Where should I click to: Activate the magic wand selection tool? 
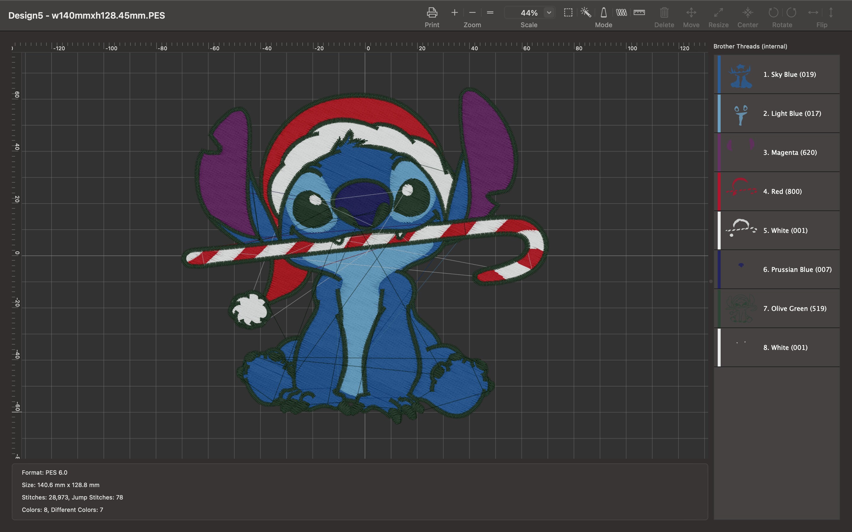coord(585,13)
